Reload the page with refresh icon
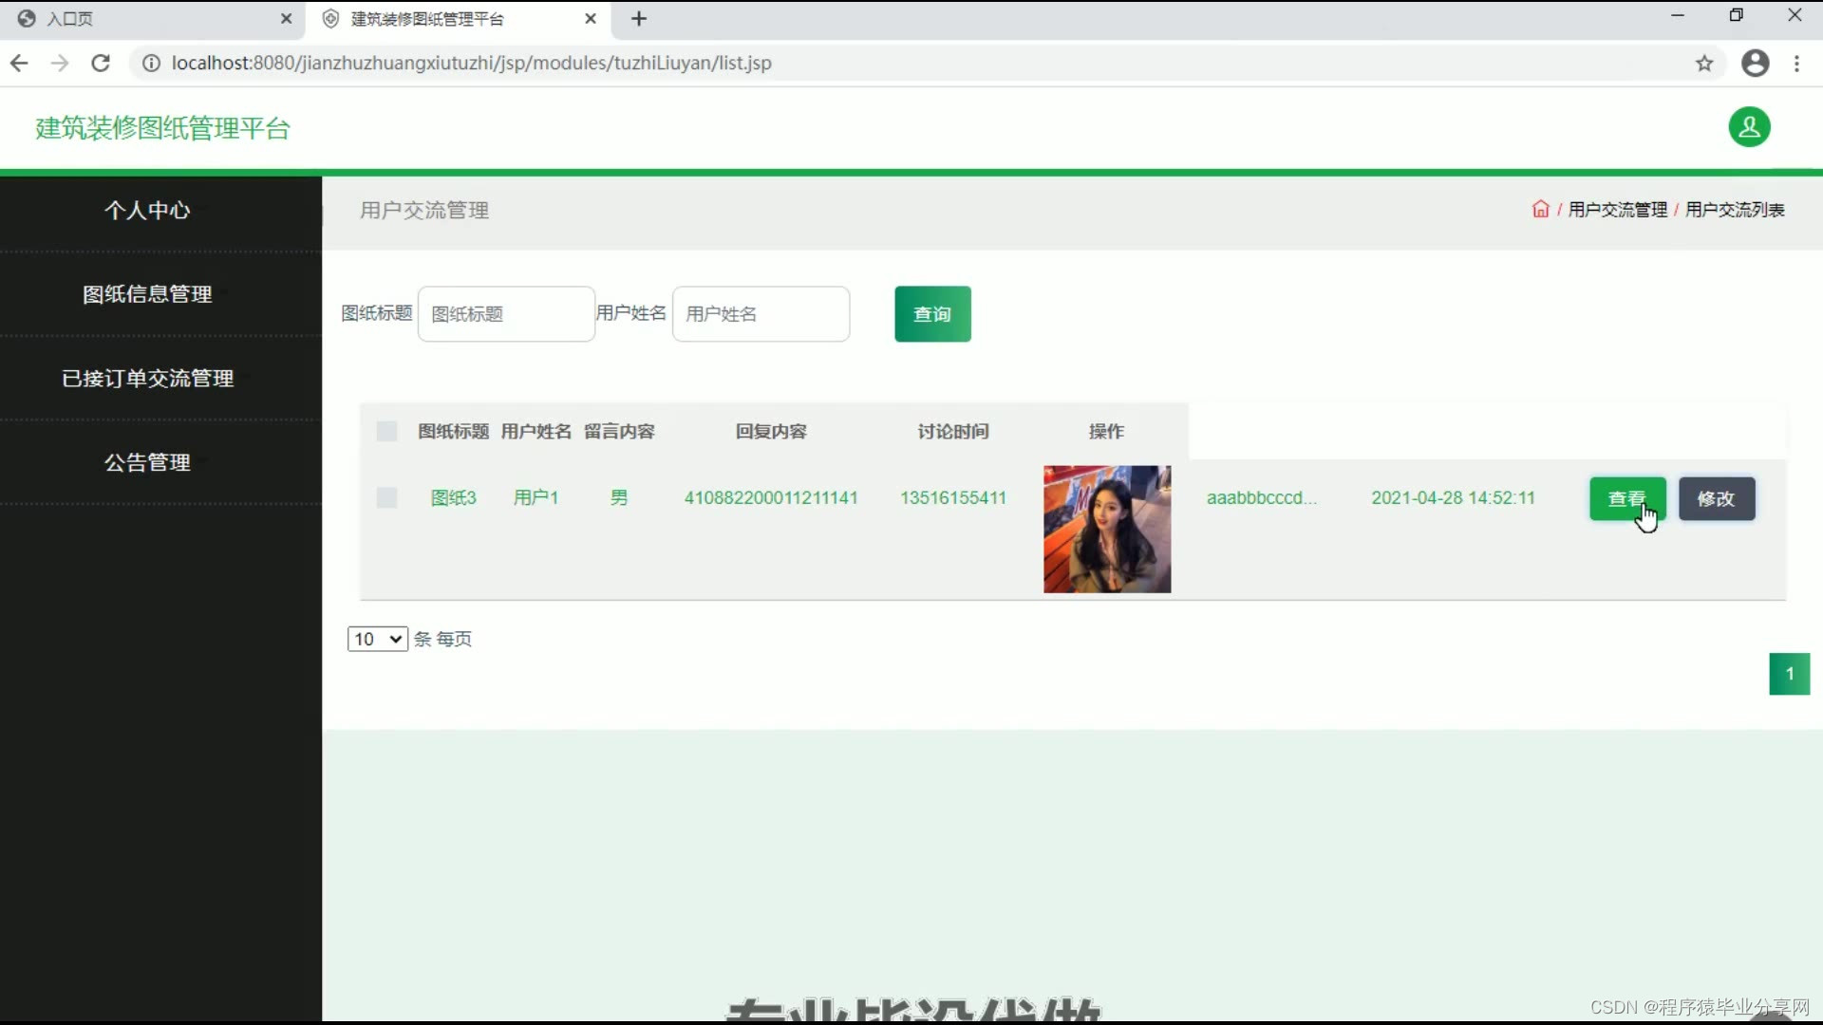This screenshot has width=1823, height=1025. click(101, 64)
